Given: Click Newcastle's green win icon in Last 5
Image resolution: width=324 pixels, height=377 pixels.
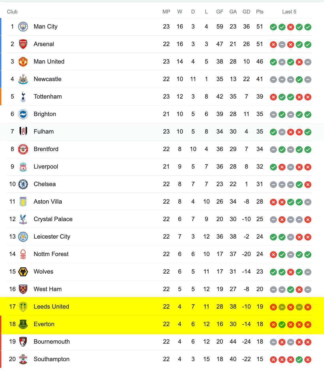Looking at the screenshot, I should pos(299,79).
